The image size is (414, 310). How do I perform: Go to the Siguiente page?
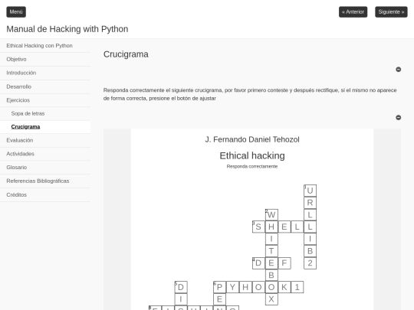pos(391,11)
